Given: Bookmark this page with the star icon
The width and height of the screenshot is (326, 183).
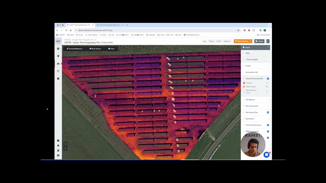Looking at the screenshot, I should coord(238,30).
